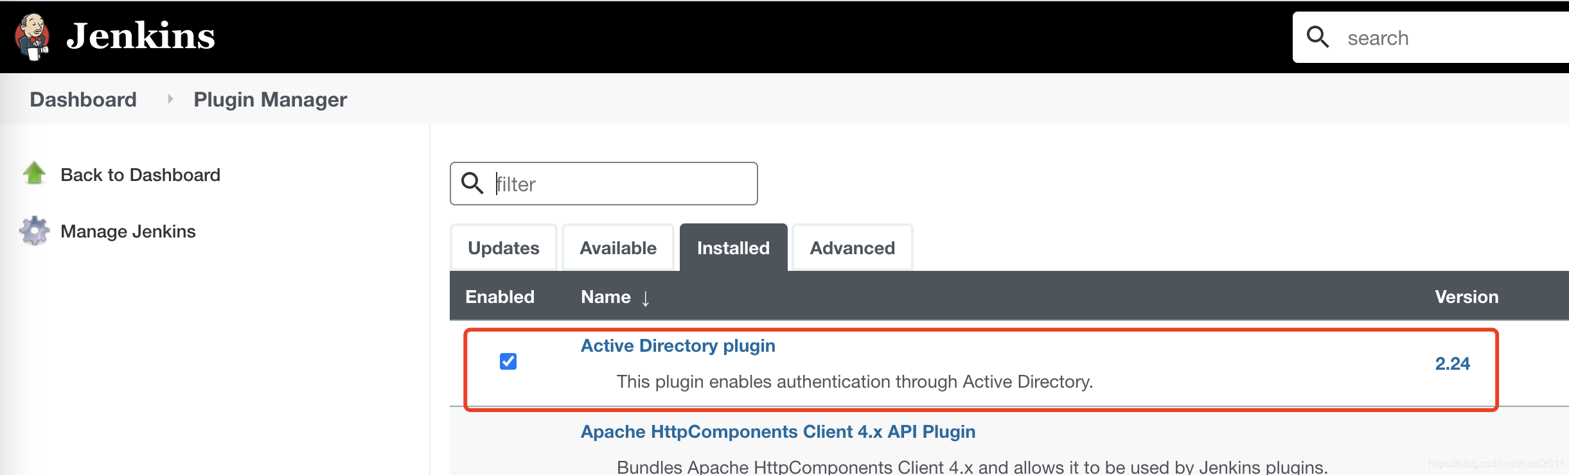Click the Jenkins title text in header
This screenshot has width=1569, height=475.
141,36
